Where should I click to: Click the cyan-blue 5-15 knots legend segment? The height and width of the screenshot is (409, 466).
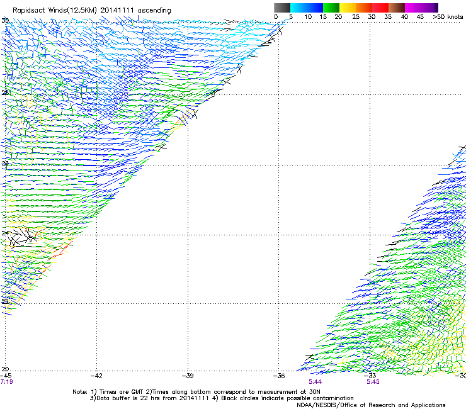click(x=307, y=8)
